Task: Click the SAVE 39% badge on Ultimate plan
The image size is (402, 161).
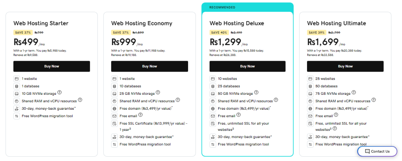Action: [316, 33]
